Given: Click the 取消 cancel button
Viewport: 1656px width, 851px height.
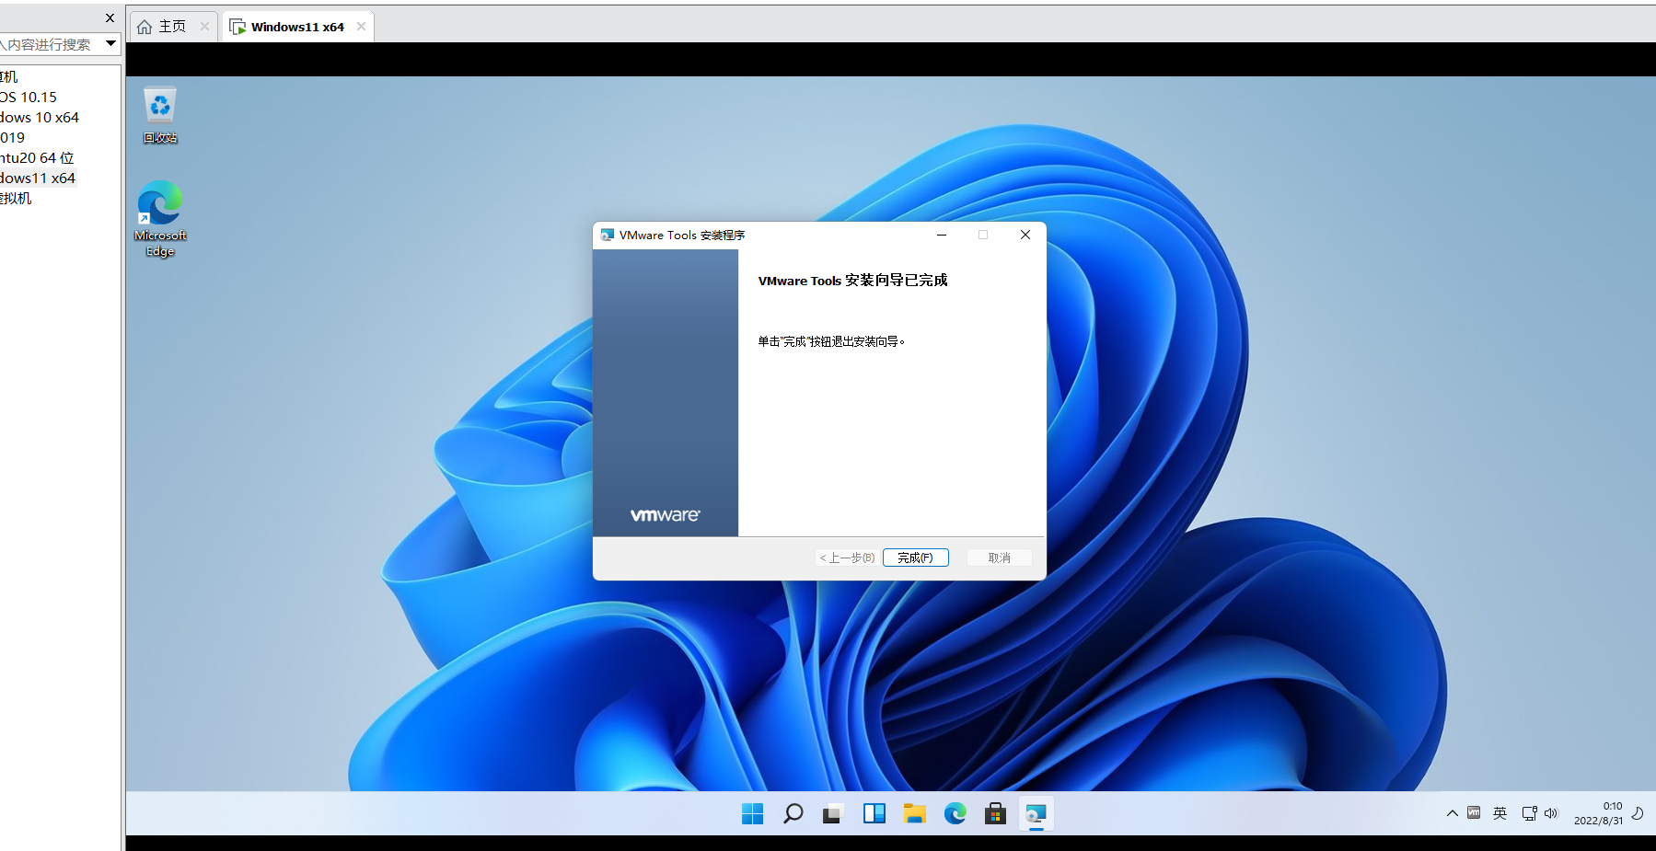Looking at the screenshot, I should pos(999,558).
